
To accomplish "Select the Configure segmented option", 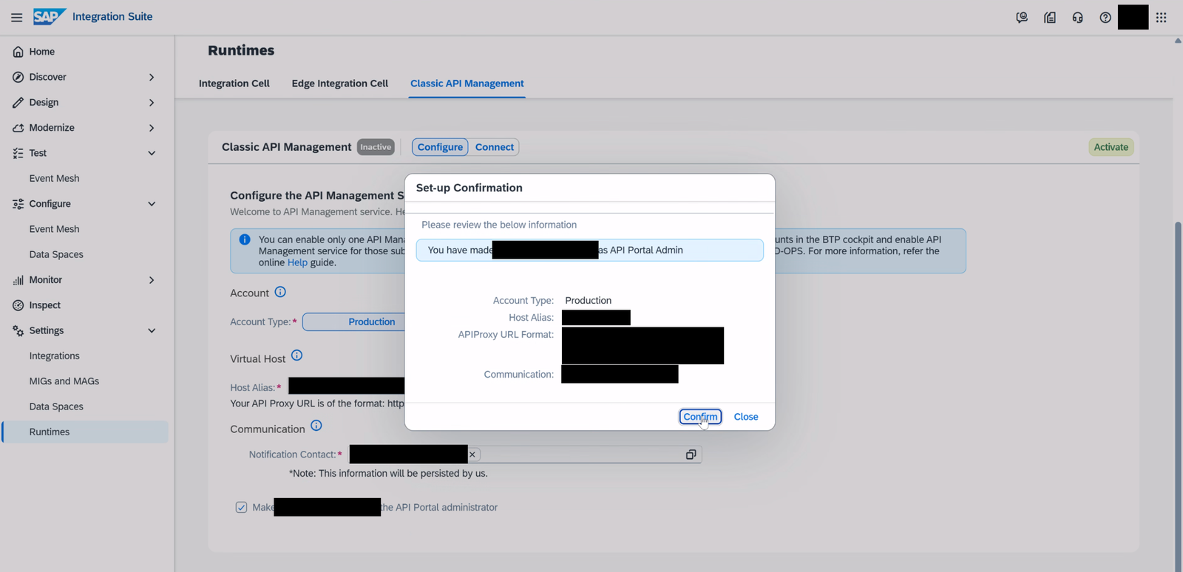I will [x=440, y=147].
